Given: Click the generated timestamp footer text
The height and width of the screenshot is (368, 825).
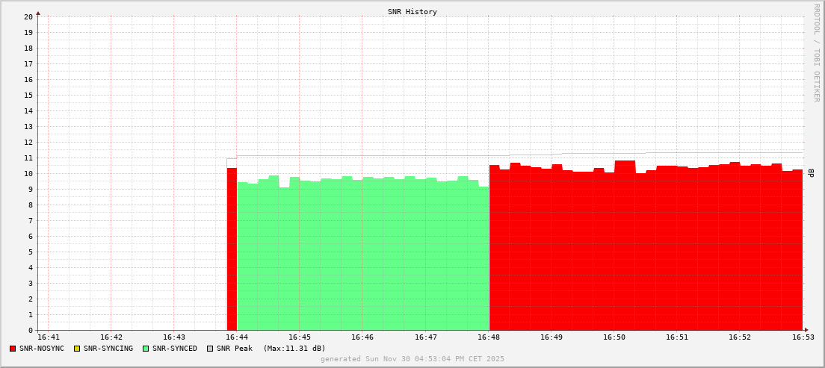Looking at the screenshot, I should tap(412, 359).
